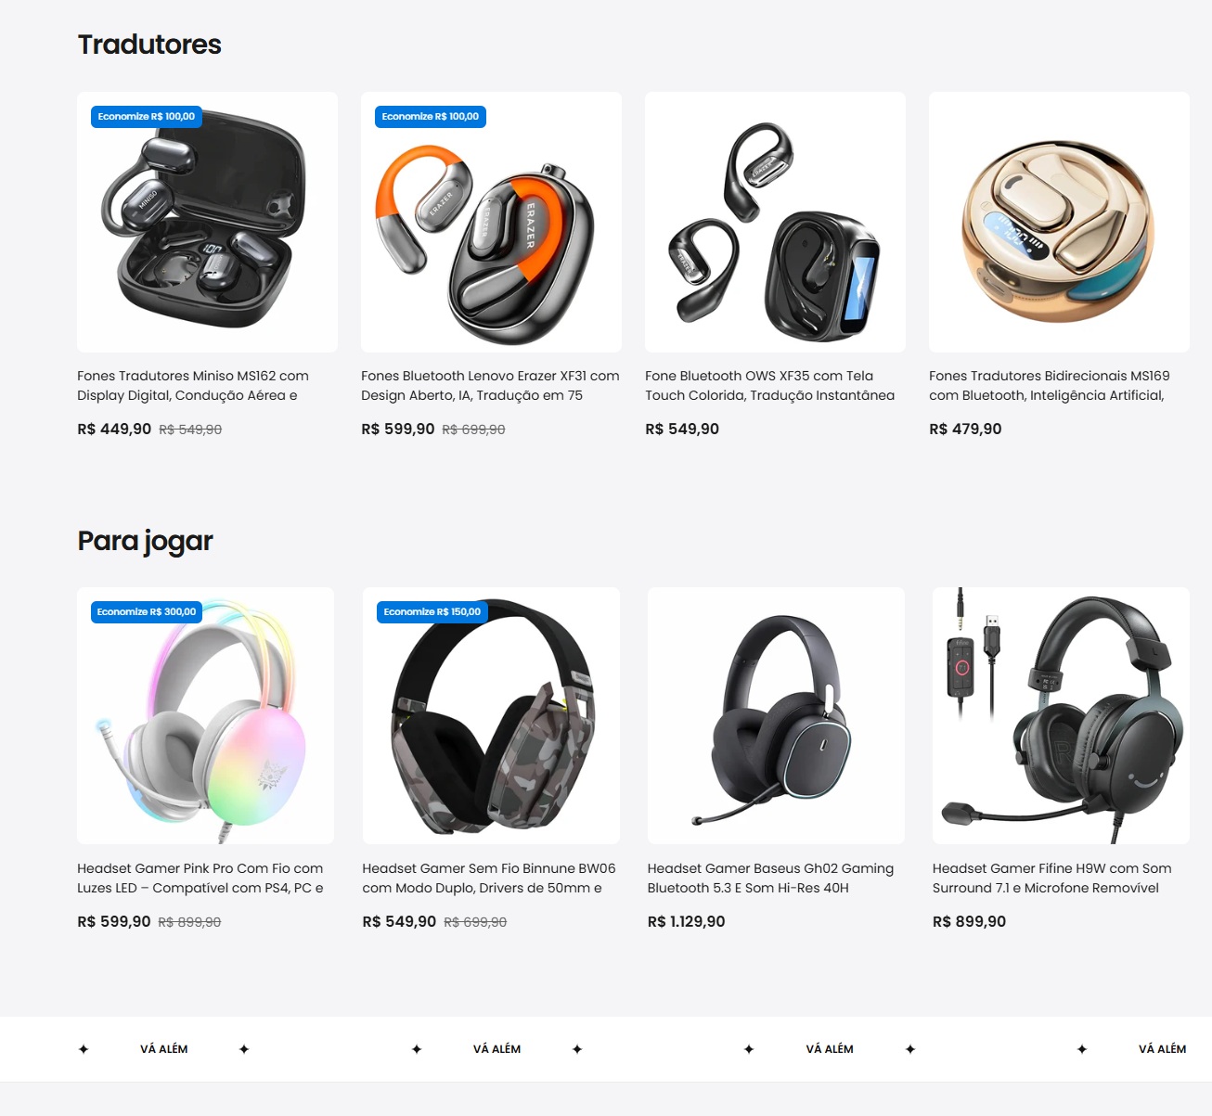
Task: Click Headset Gamer Fifine H9W title link
Action: (1052, 879)
